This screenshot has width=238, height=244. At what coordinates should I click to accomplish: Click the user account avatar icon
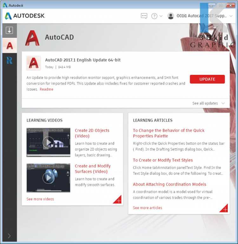coord(171,16)
